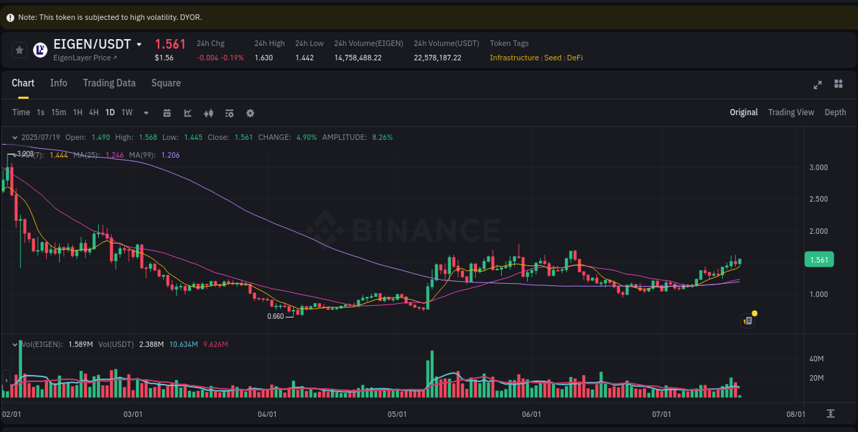Screen dimensions: 858x432
Task: Enter fullscreen with the expand arrows icon
Action: [817, 84]
